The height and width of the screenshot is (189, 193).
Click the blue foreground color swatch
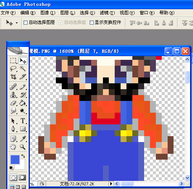click(15, 160)
